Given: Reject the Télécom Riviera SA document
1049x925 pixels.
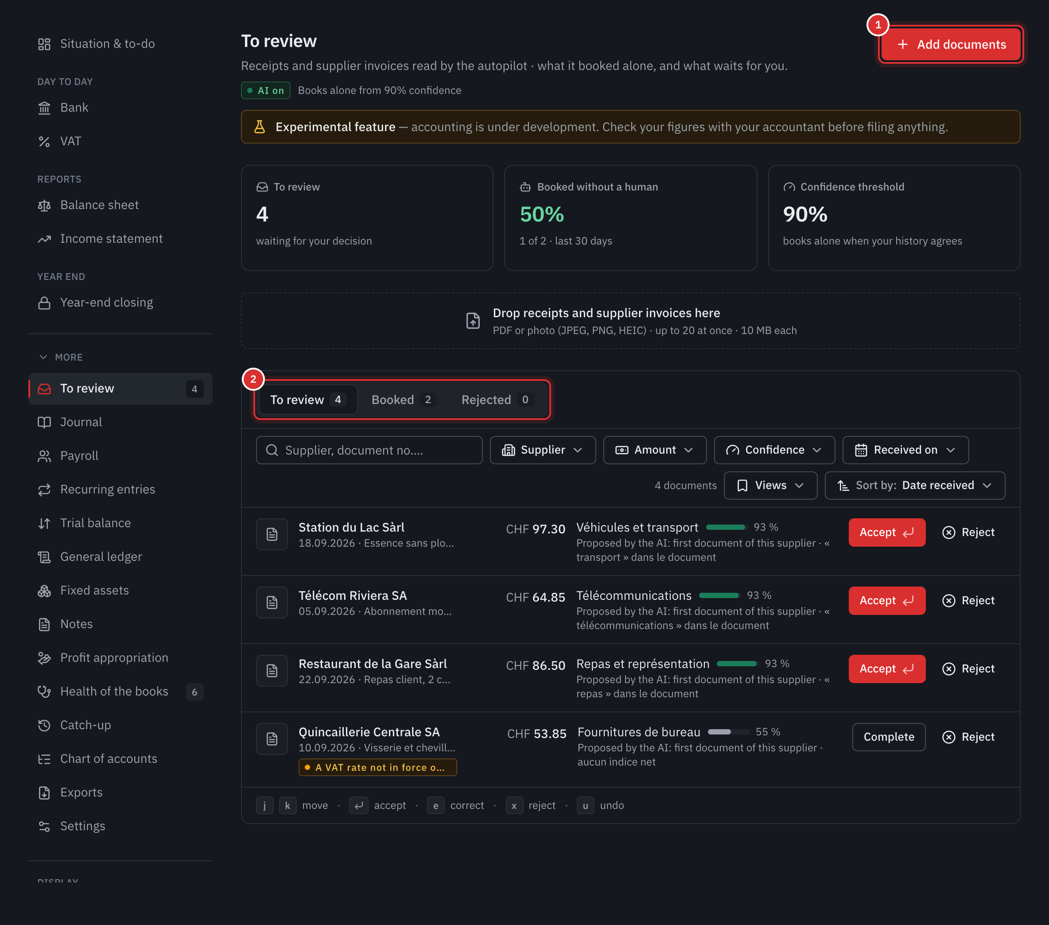Looking at the screenshot, I should (x=968, y=601).
